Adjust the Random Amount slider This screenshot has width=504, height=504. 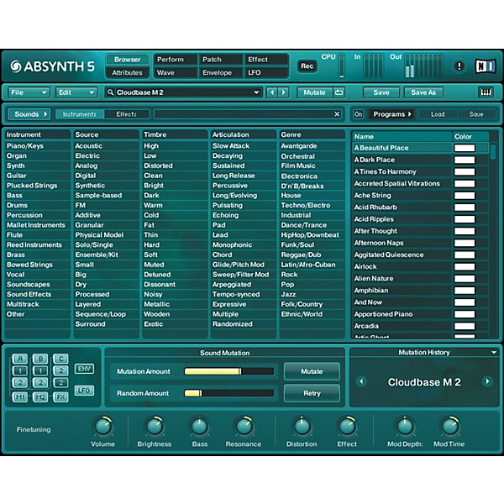point(228,393)
